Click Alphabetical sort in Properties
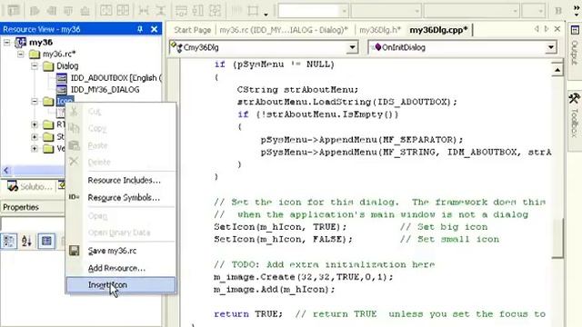Image resolution: width=582 pixels, height=327 pixels. [x=26, y=242]
